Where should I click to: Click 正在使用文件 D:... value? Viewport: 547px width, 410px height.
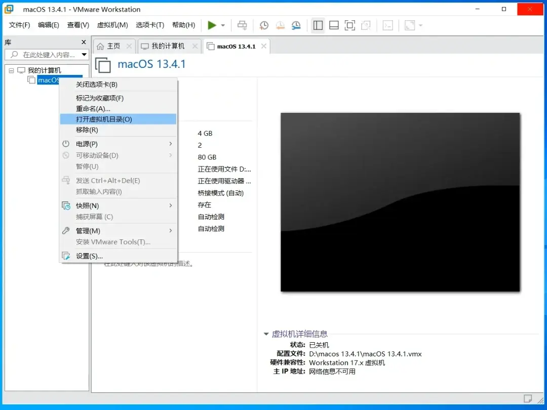224,170
